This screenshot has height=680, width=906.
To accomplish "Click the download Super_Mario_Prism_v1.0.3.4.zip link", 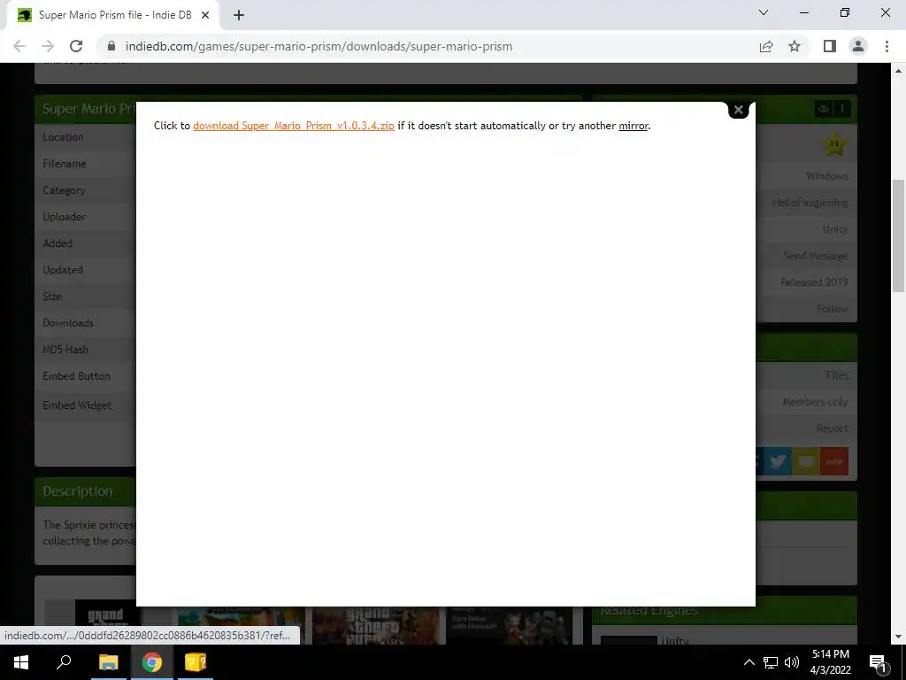I will pyautogui.click(x=294, y=126).
